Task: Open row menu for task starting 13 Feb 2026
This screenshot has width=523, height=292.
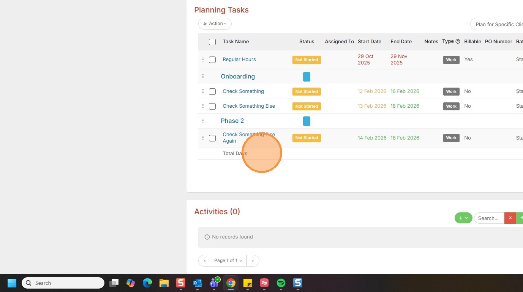Action: click(x=203, y=106)
